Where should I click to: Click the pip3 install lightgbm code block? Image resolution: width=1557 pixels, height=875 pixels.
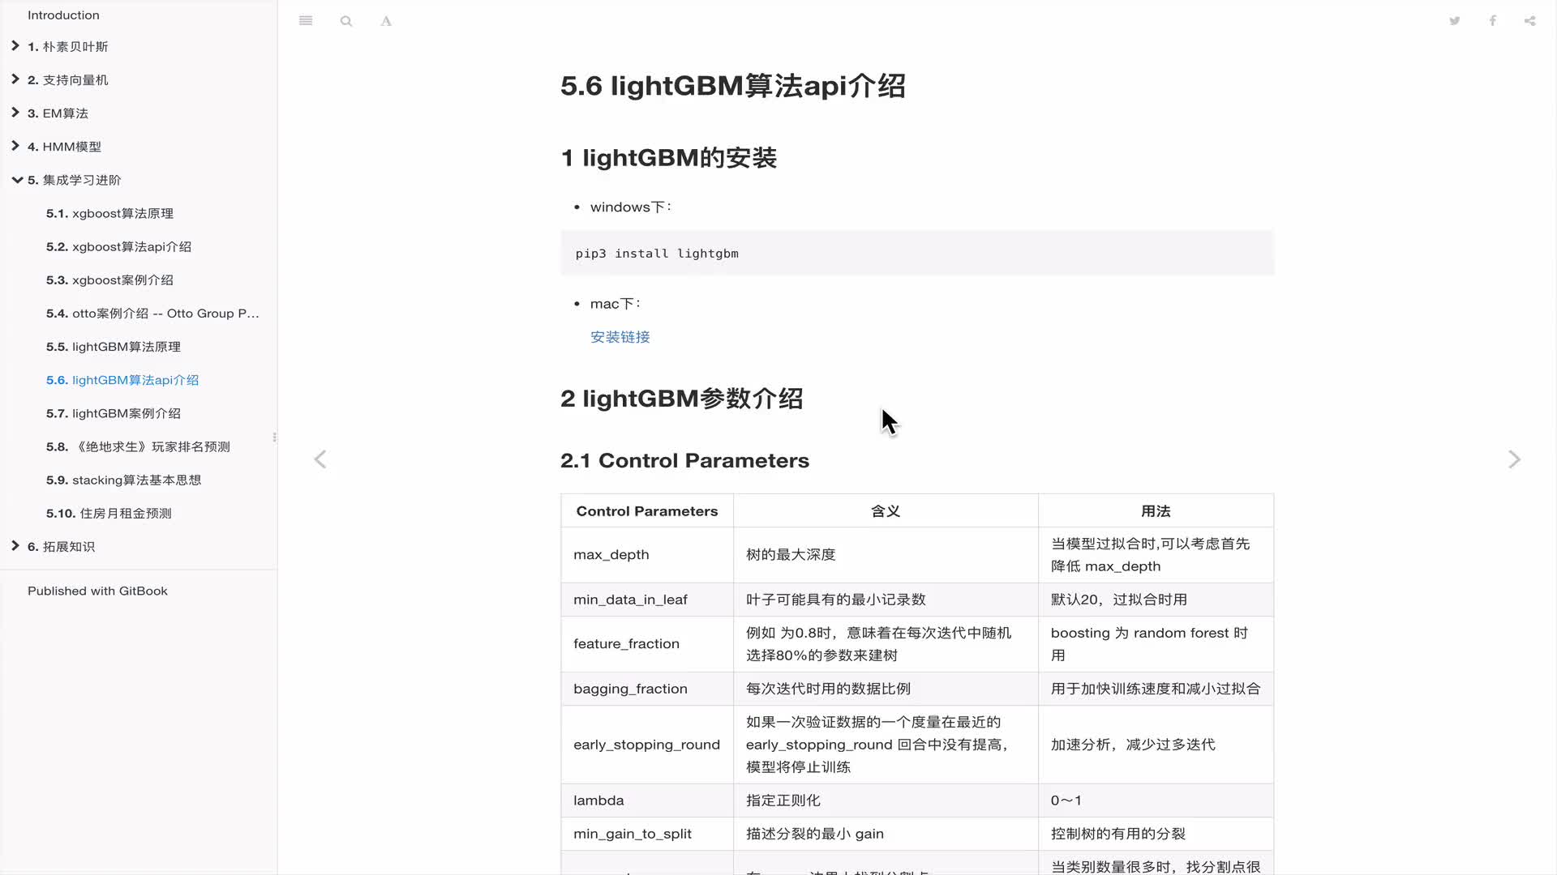pos(917,253)
